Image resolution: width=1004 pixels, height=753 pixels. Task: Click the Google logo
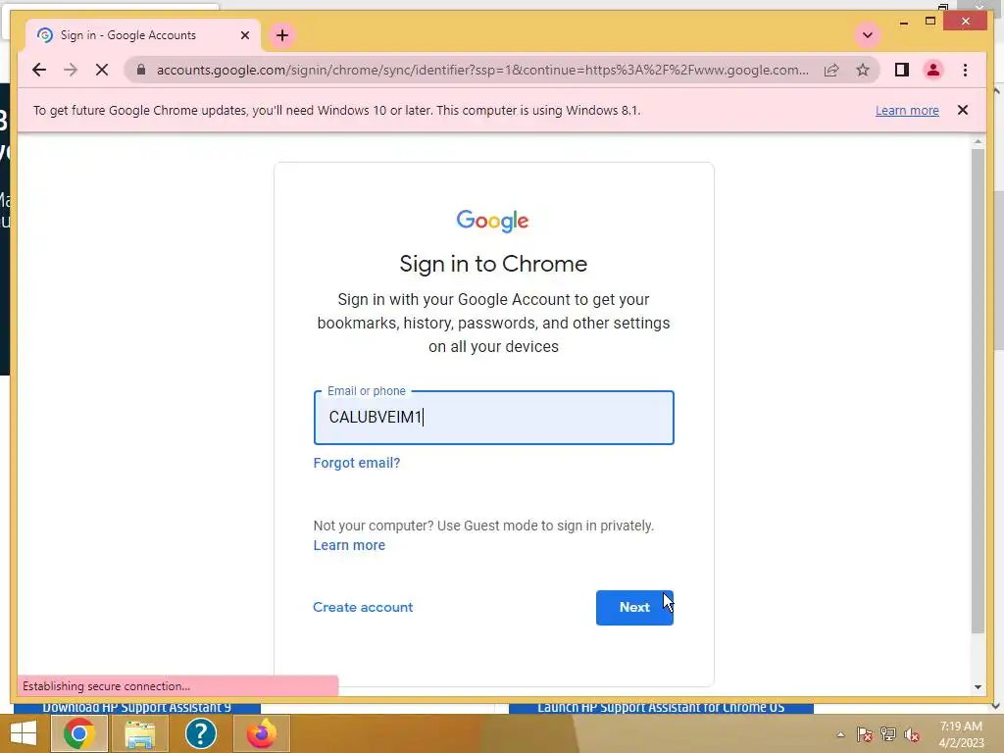492,221
